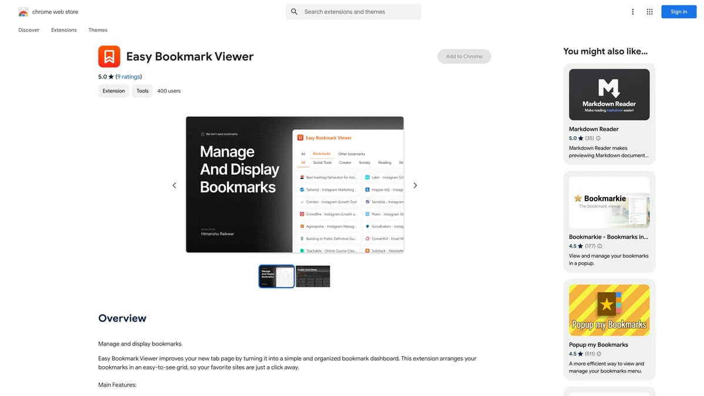Click the Sign in button
The width and height of the screenshot is (704, 396).
click(679, 12)
